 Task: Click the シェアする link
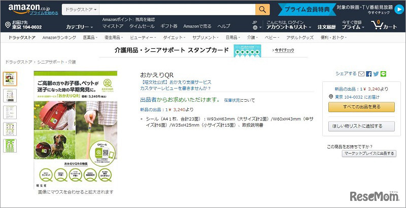346,74
